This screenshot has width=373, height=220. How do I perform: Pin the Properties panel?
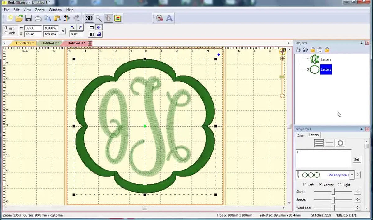361,129
